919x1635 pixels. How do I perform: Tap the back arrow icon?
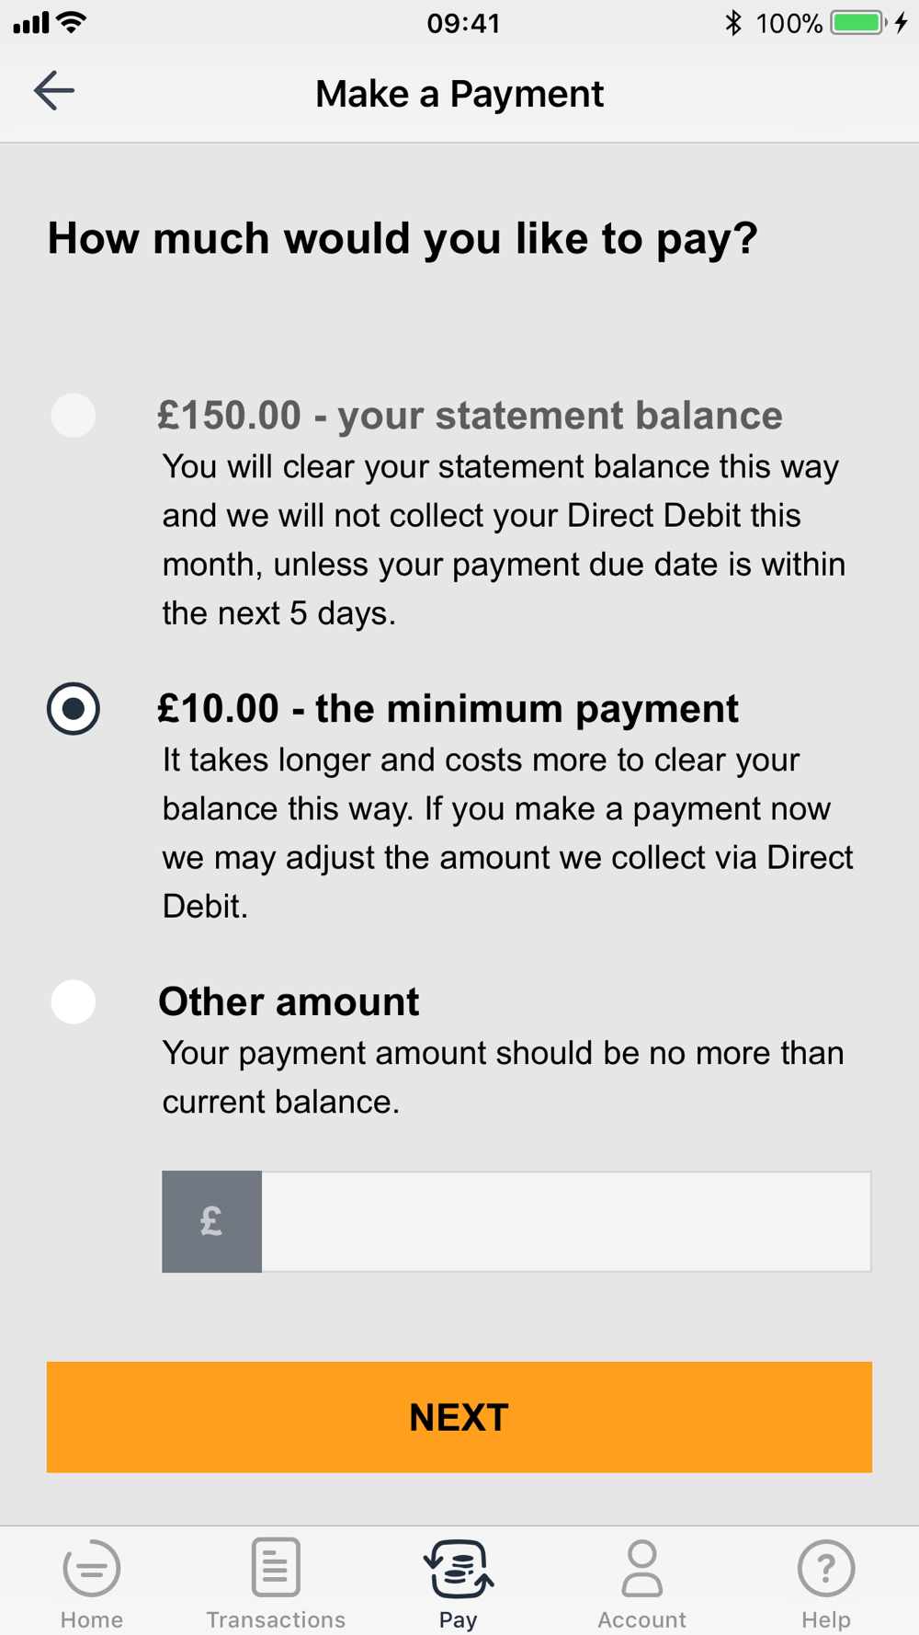[x=54, y=91]
